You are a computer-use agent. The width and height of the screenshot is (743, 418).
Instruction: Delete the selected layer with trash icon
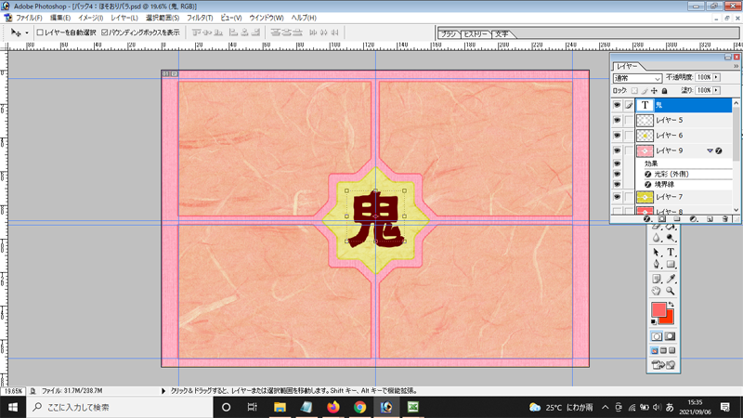(724, 219)
